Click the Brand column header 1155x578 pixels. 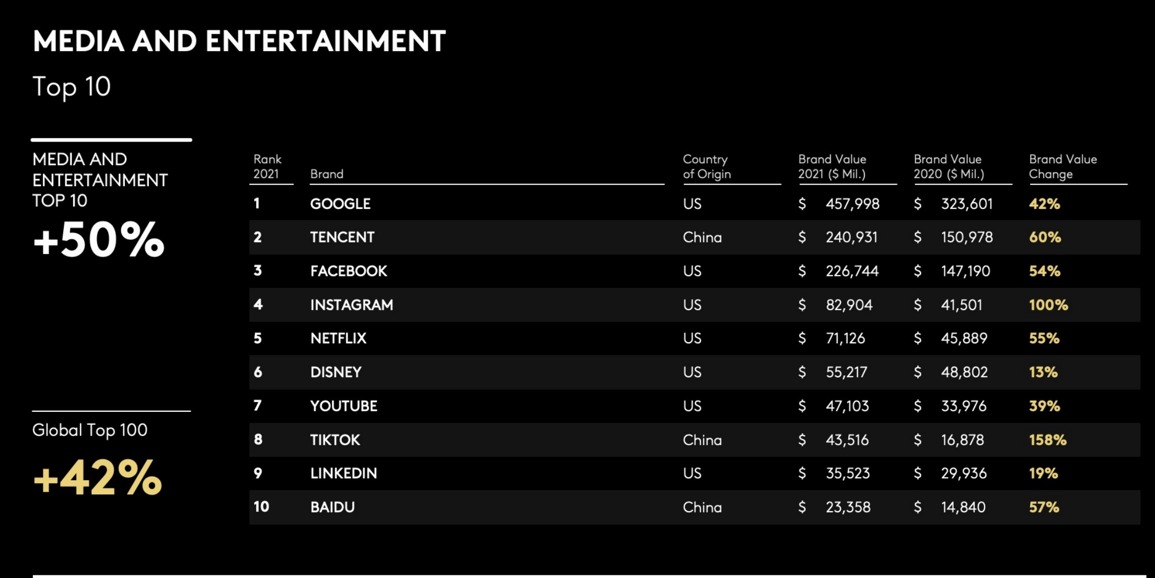[327, 174]
